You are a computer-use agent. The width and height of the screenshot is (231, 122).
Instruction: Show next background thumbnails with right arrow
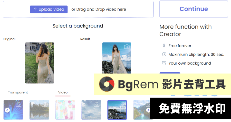coord(148,110)
